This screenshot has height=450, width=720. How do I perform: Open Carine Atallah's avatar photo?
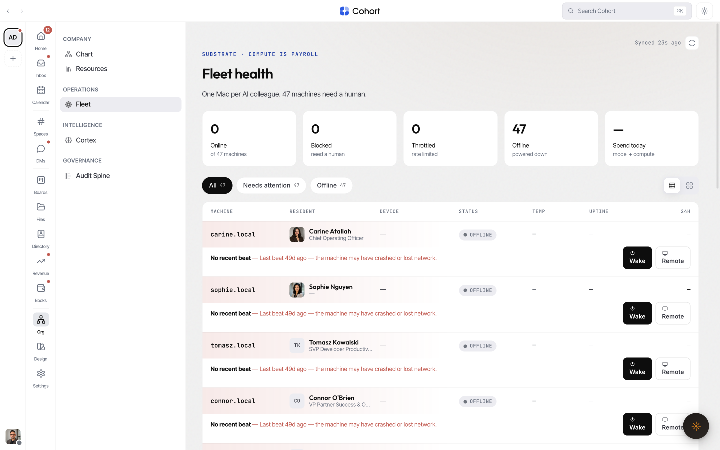point(297,234)
